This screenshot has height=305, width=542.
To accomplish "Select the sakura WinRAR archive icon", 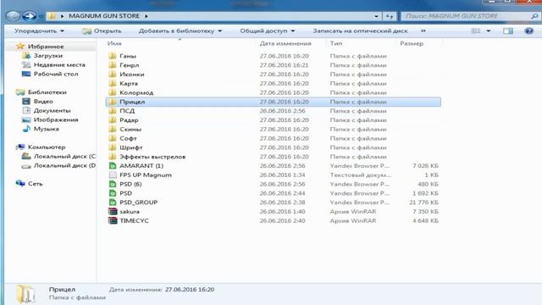I will click(x=113, y=211).
